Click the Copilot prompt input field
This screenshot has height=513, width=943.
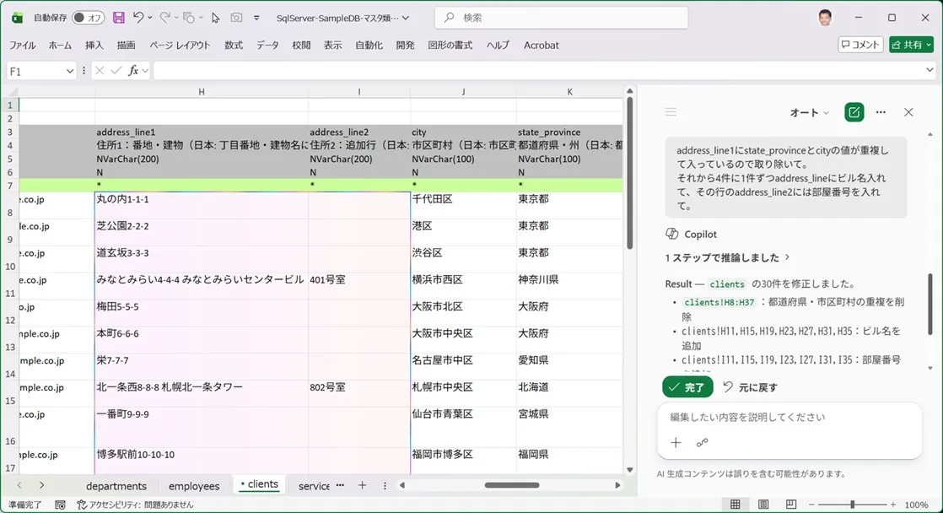789,418
